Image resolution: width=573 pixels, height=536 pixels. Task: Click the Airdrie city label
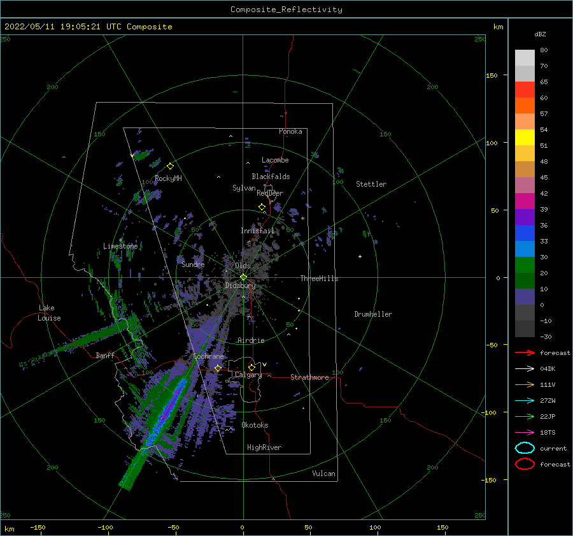pos(251,340)
